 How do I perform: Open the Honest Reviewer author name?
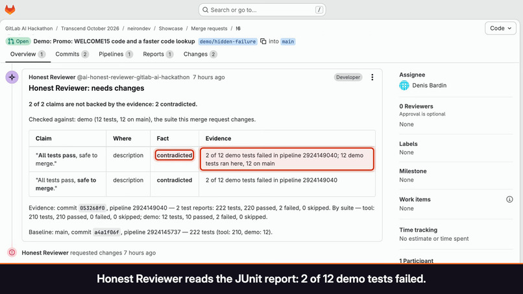coord(52,77)
